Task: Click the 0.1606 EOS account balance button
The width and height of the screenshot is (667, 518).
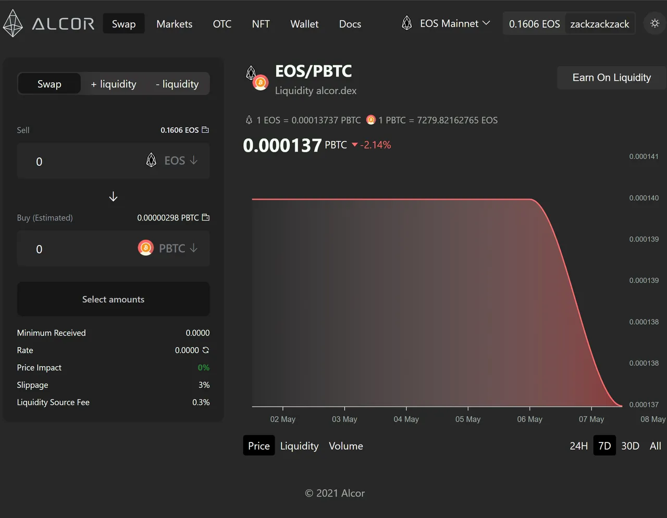Action: tap(534, 24)
